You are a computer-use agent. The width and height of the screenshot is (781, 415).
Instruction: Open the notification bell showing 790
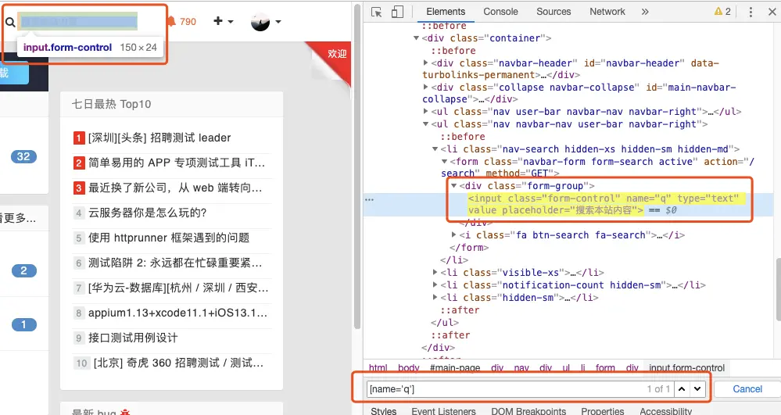tap(181, 21)
